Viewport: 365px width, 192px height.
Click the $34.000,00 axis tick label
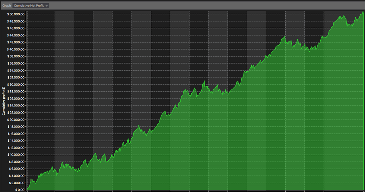[x=16, y=70]
